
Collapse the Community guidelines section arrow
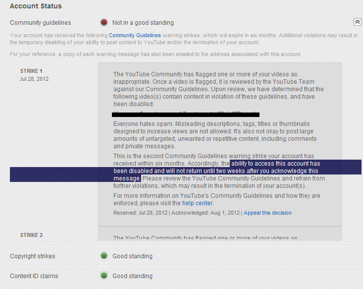pyautogui.click(x=357, y=22)
